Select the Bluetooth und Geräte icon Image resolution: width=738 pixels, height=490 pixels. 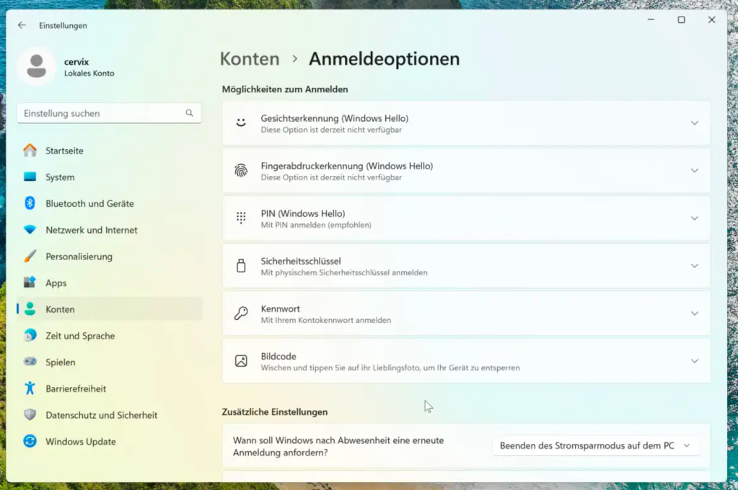(30, 203)
